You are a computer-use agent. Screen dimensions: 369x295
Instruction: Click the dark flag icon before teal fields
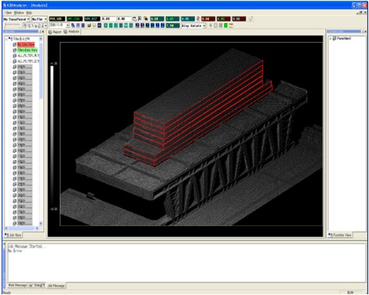click(x=146, y=19)
